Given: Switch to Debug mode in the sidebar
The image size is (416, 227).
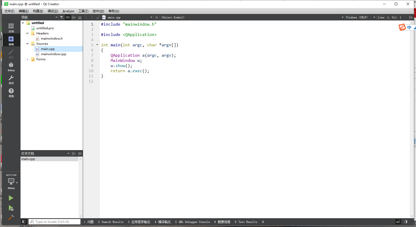Looking at the screenshot, I should pos(11,67).
